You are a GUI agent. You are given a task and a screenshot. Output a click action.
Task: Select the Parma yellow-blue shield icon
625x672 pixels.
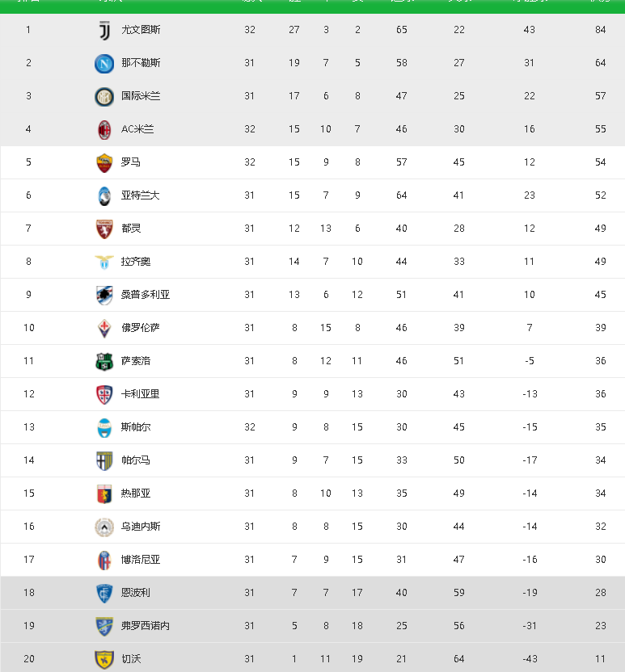[x=103, y=460]
